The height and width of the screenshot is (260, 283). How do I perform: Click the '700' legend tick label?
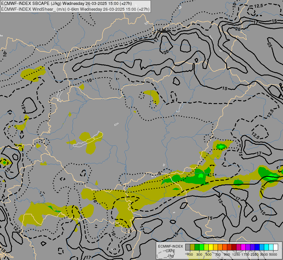218,255
